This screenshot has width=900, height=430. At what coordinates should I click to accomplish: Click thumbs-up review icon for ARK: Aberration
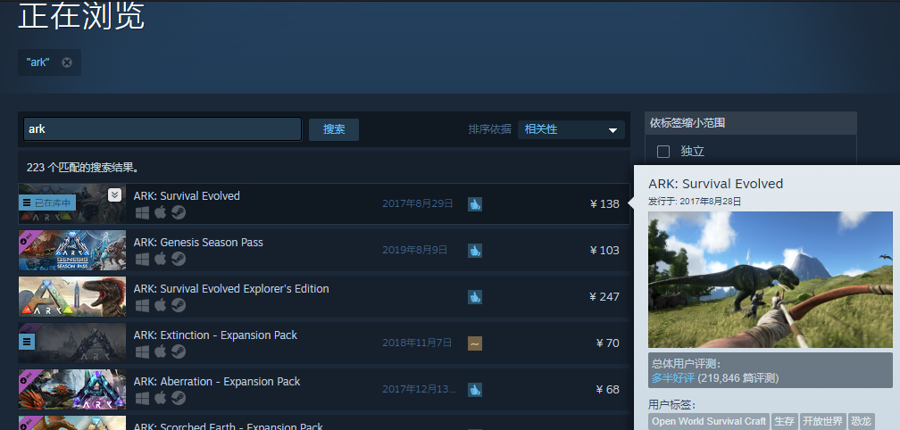click(x=475, y=390)
